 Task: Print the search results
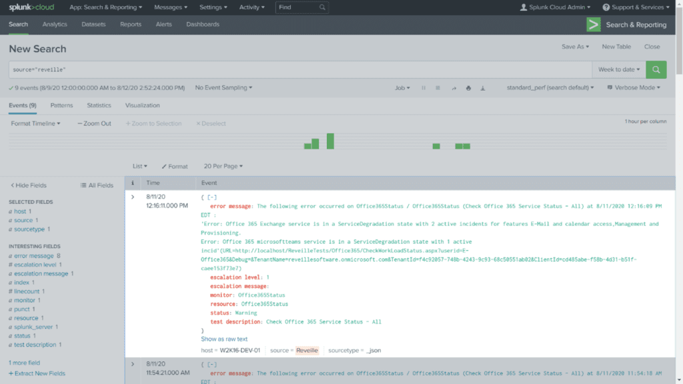(x=468, y=88)
